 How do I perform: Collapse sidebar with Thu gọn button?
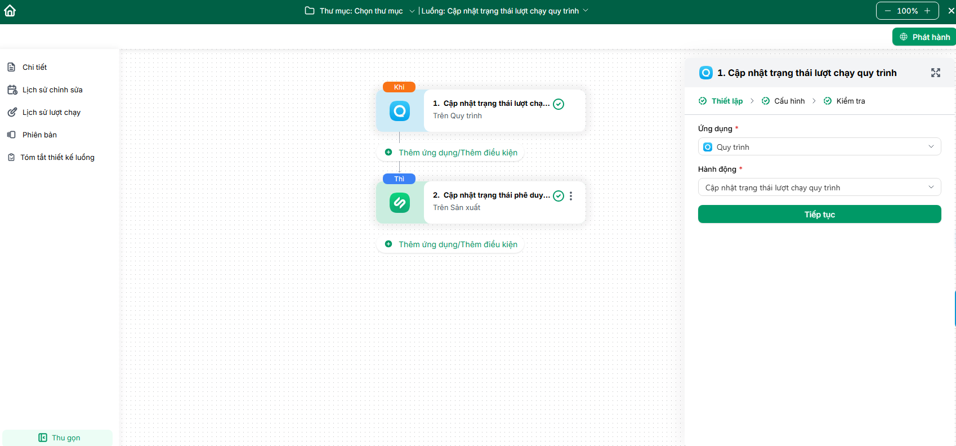pyautogui.click(x=57, y=438)
